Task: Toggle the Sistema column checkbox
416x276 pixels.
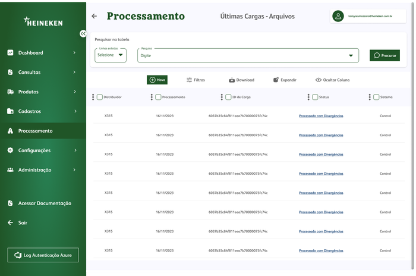Action: tap(376, 97)
